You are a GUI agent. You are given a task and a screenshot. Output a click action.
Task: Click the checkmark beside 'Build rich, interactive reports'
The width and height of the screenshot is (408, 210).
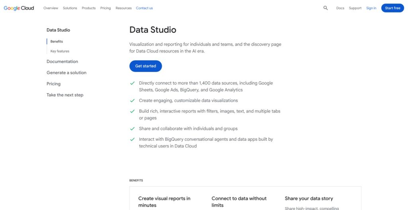pos(132,111)
